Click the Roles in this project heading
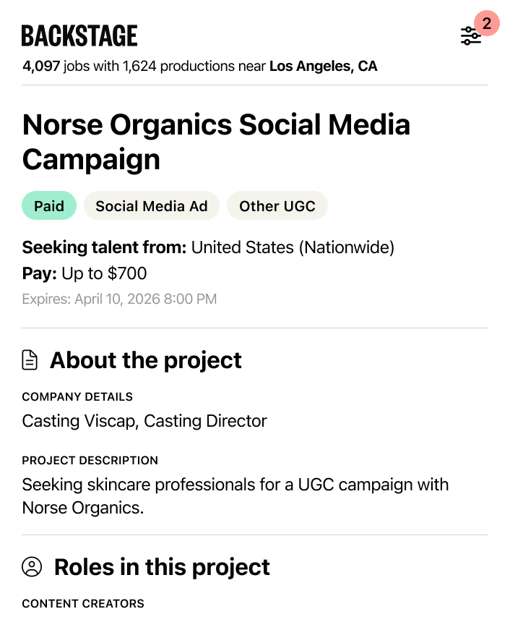This screenshot has width=510, height=622. (162, 567)
